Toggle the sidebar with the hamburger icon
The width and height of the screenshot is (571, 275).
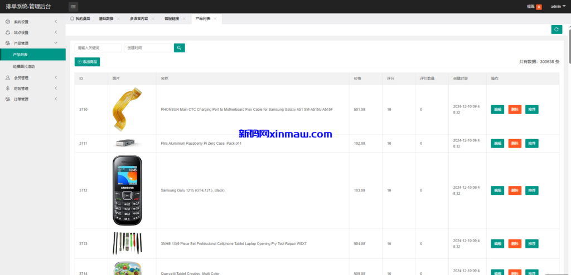(74, 7)
